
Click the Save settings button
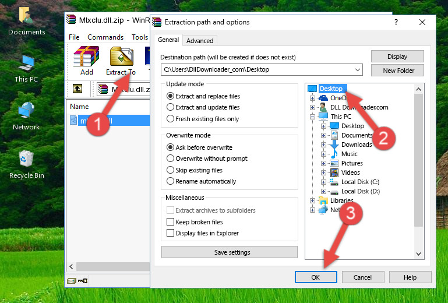tap(230, 252)
